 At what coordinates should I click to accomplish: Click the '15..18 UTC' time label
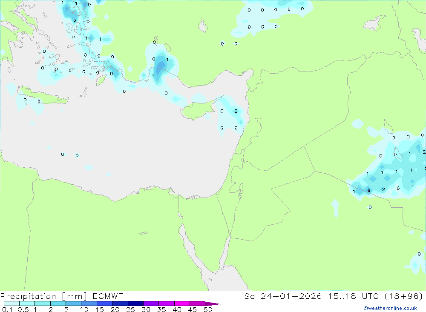[x=353, y=296]
